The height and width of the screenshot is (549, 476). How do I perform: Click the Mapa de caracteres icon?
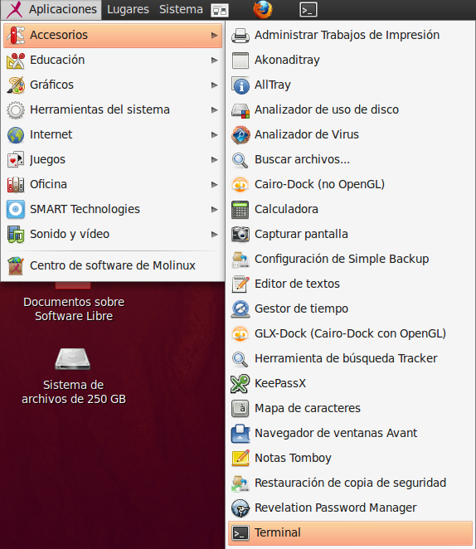[x=240, y=408]
